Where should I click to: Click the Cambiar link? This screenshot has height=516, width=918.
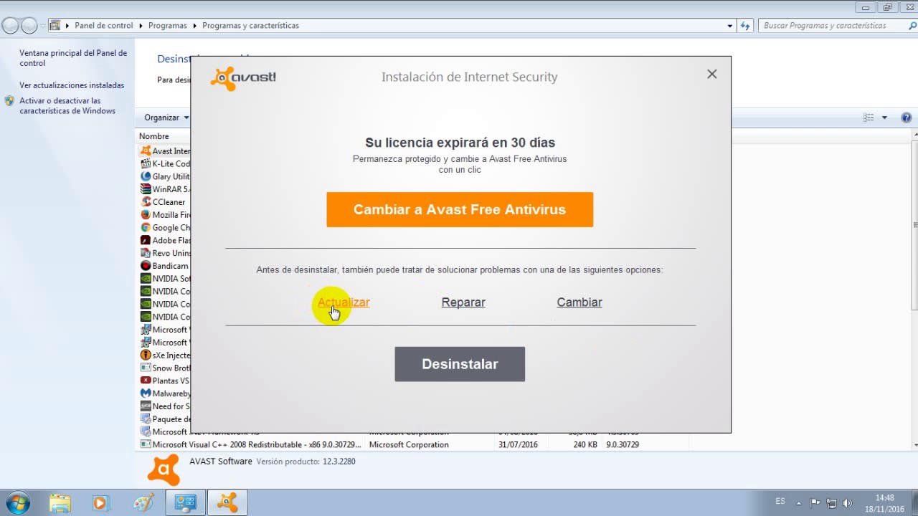tap(579, 302)
